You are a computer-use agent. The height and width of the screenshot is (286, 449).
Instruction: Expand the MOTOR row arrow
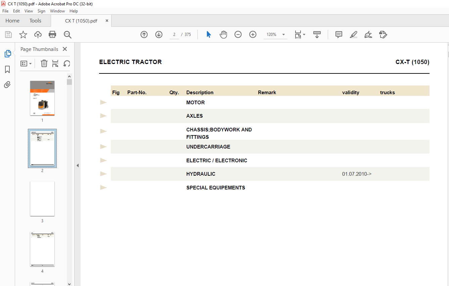pyautogui.click(x=103, y=102)
